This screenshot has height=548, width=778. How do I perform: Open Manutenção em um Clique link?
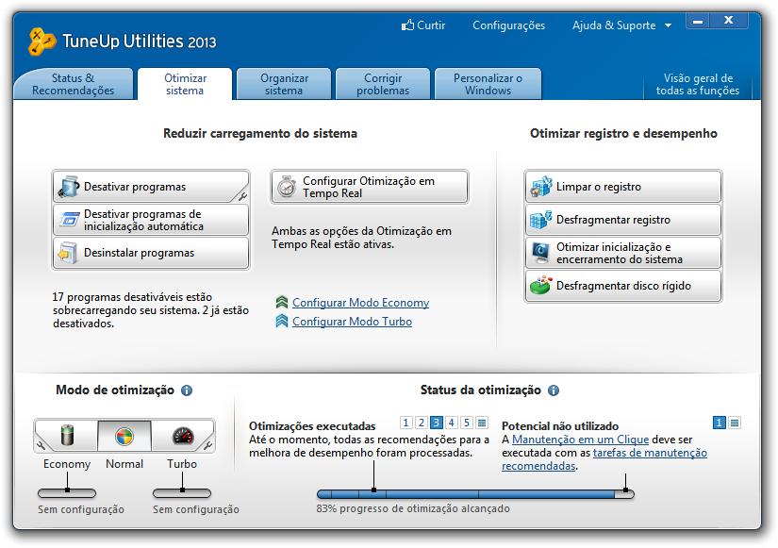click(x=581, y=440)
